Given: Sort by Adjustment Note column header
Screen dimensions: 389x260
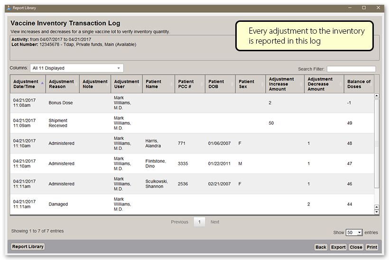Looking at the screenshot, I should pos(95,84).
